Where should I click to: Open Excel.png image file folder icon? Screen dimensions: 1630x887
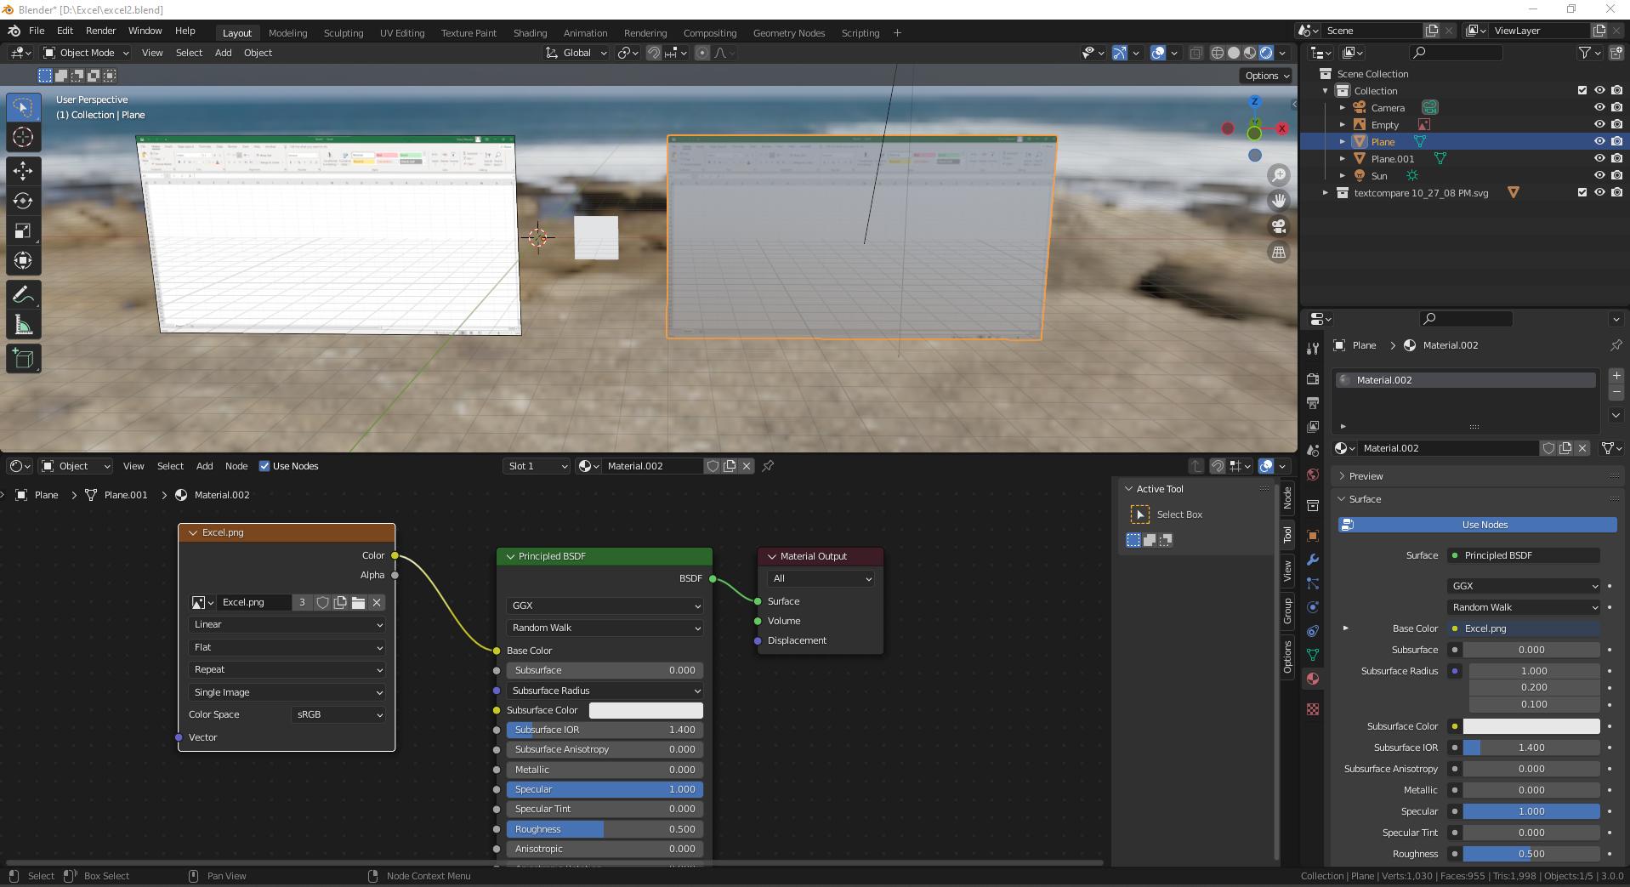tap(358, 602)
